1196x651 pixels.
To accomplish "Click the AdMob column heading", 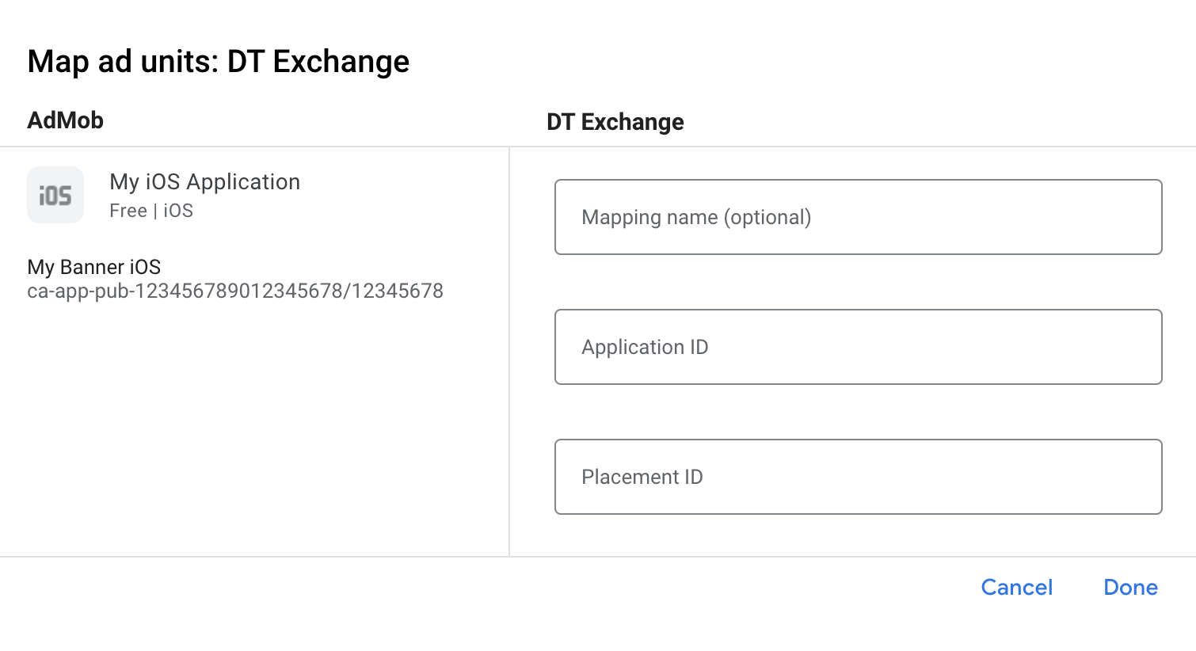I will point(66,120).
